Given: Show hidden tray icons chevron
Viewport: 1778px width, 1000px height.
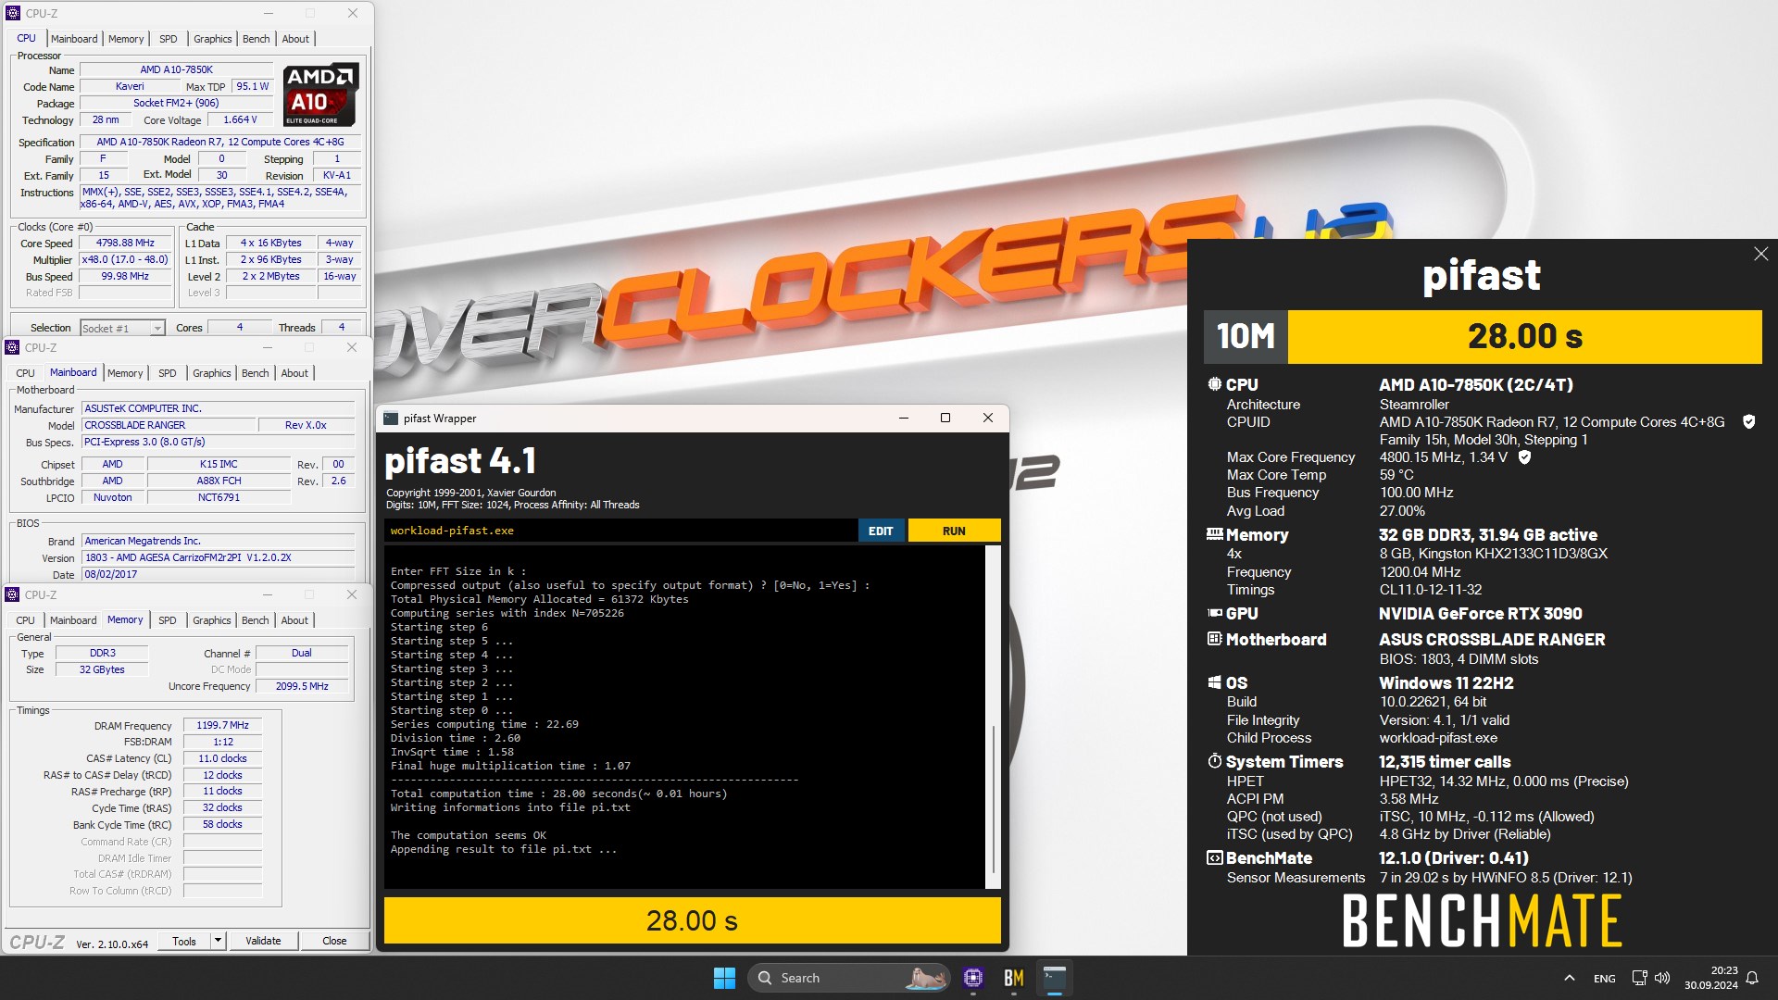Looking at the screenshot, I should point(1569,978).
